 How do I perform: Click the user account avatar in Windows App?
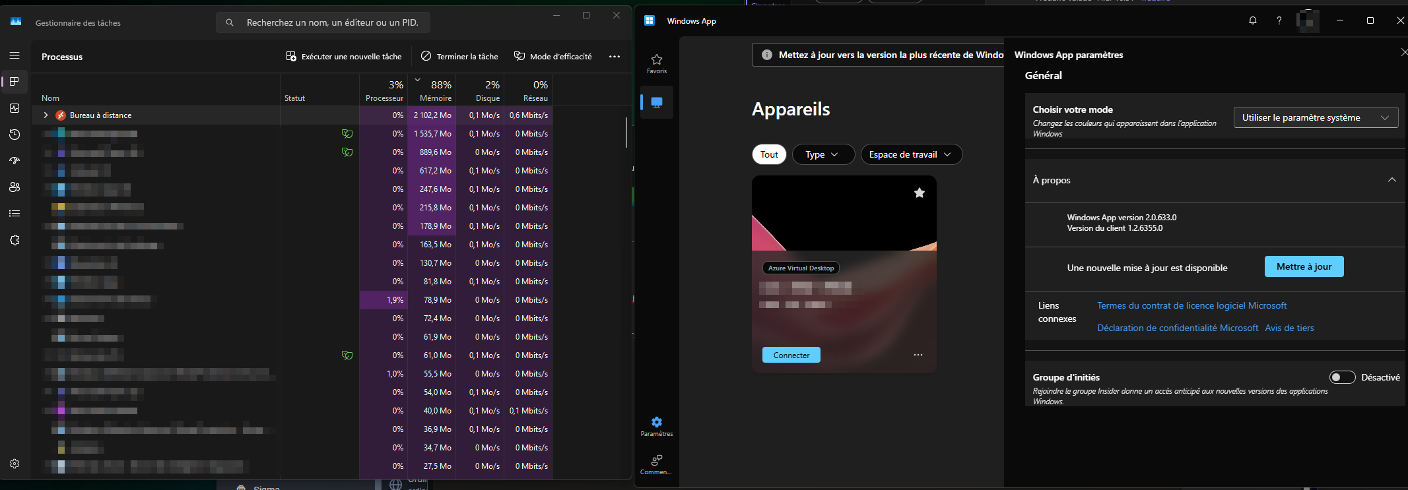pos(1308,20)
